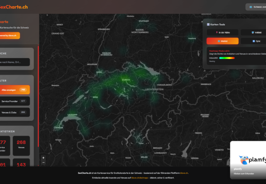Click the orange powered by 6love.ch button

point(10,35)
